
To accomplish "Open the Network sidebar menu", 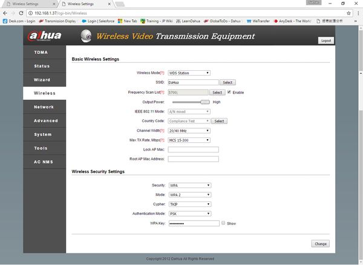I will [44, 107].
